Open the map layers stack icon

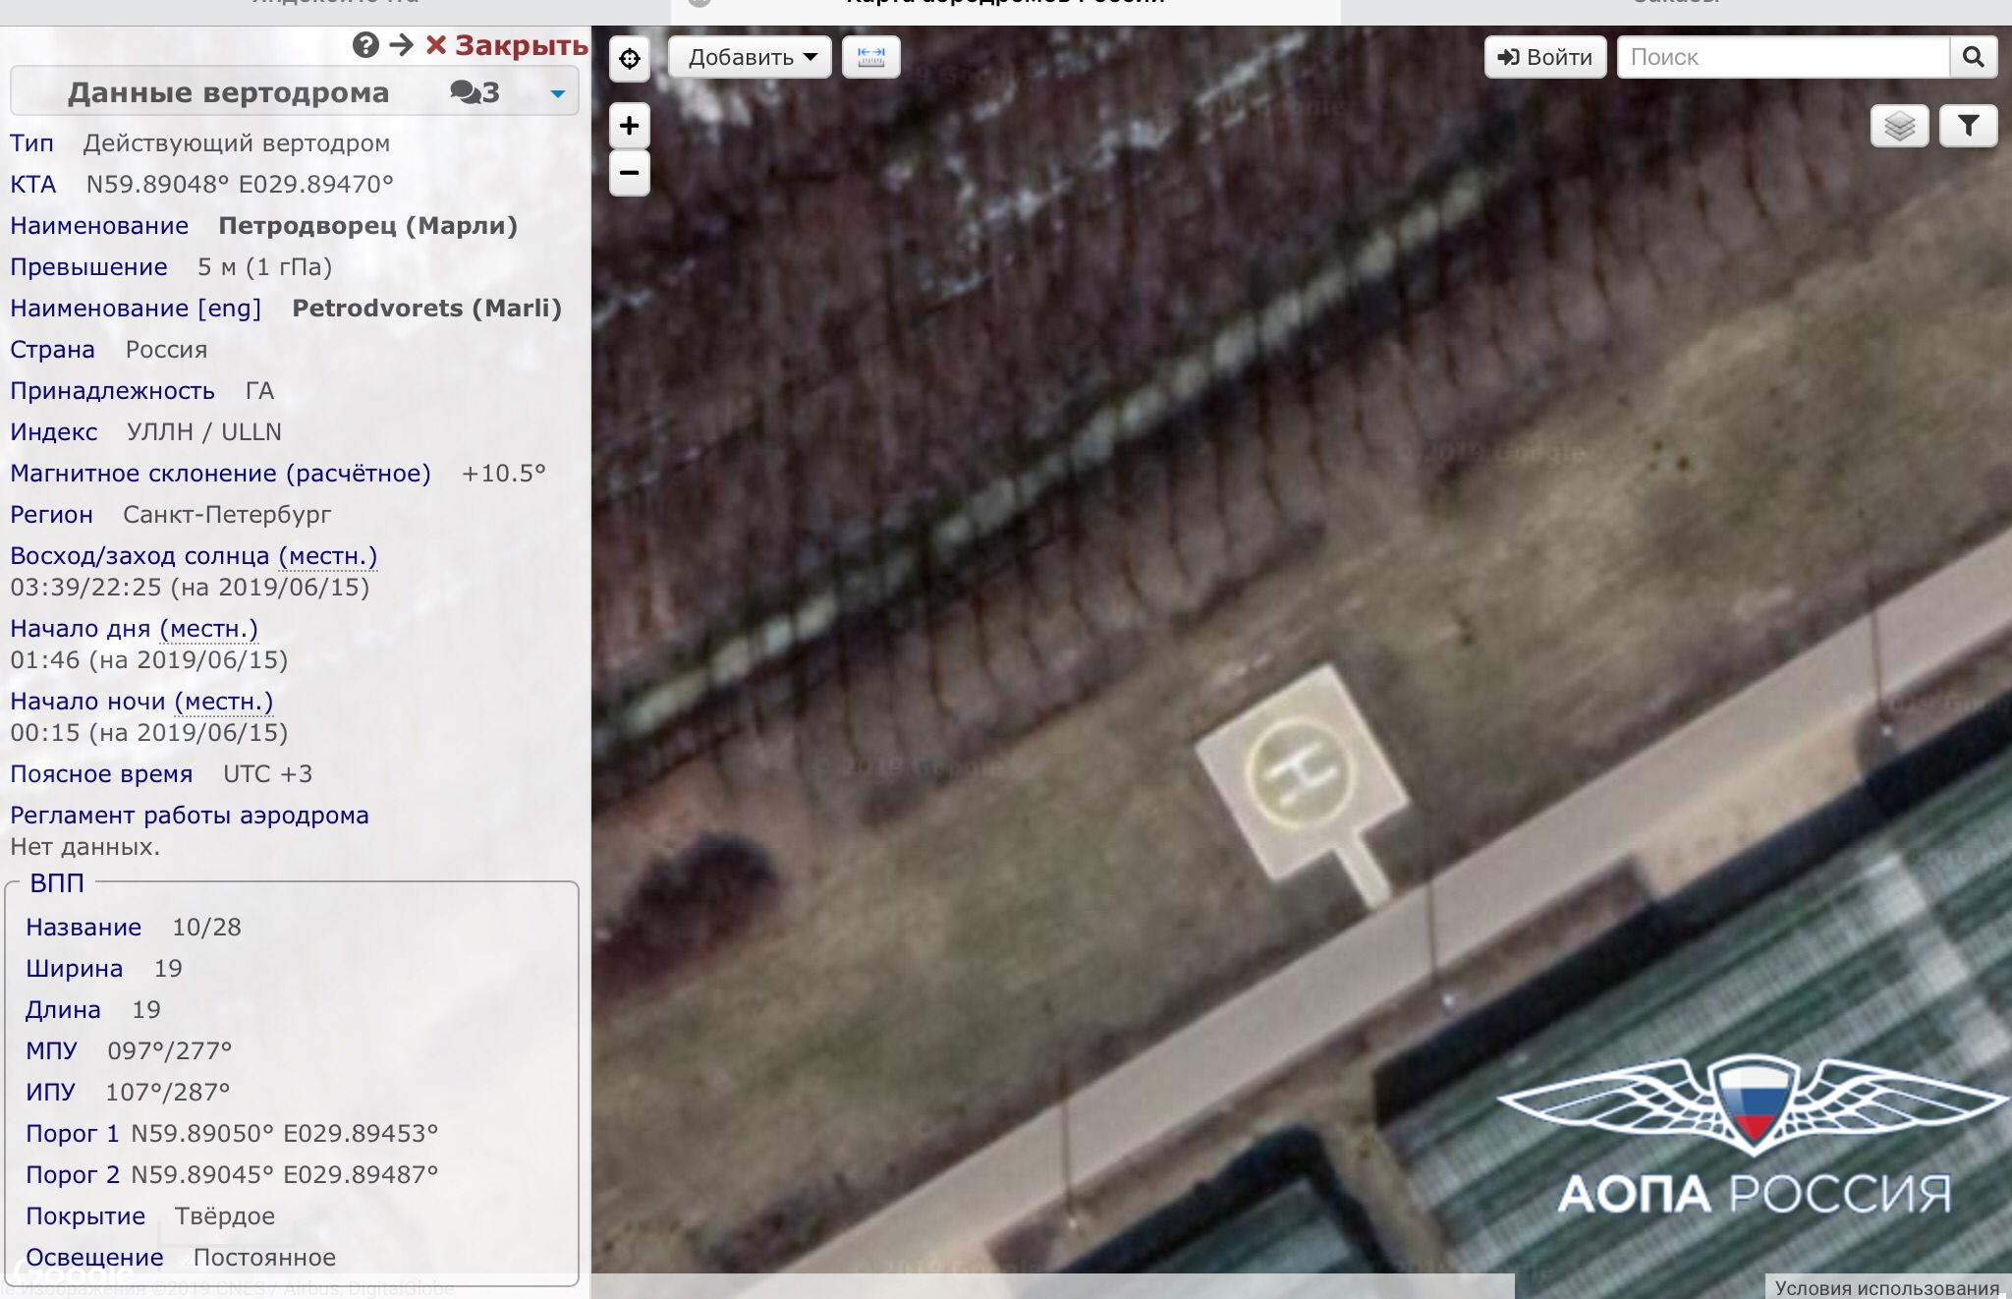coord(1899,126)
